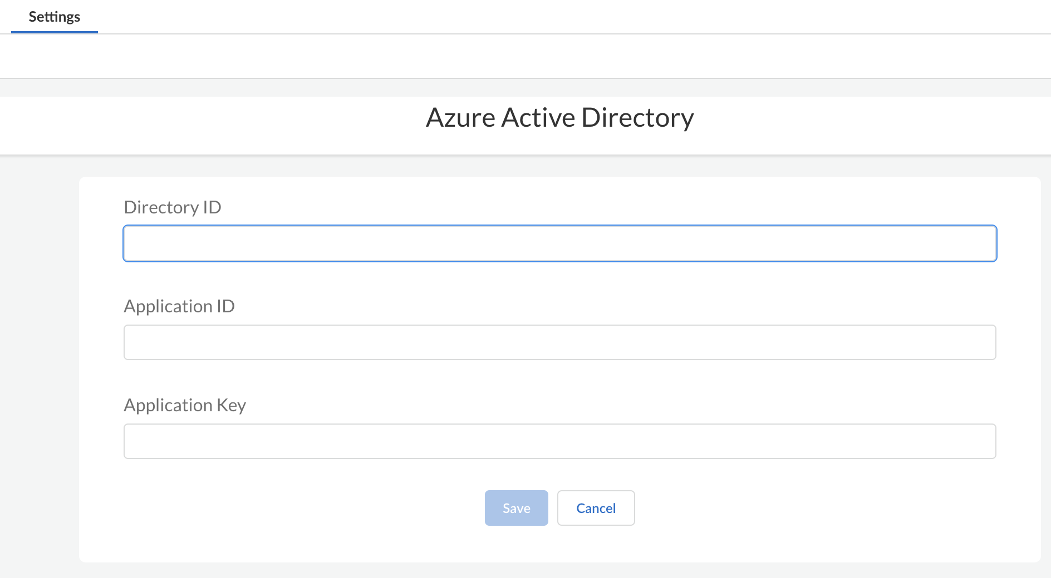Click the Azure Active Directory page title
Image resolution: width=1051 pixels, height=578 pixels.
click(559, 117)
